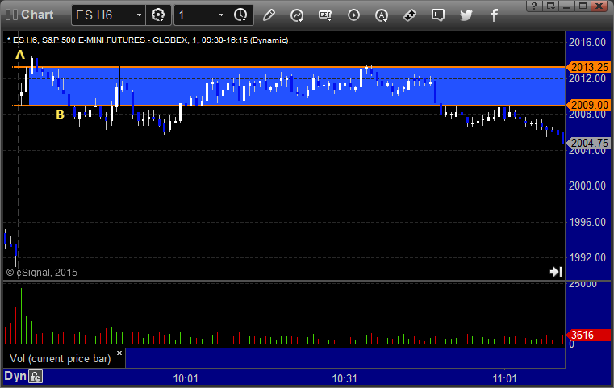
Task: Open the speech-bubble comment icon
Action: tap(438, 15)
